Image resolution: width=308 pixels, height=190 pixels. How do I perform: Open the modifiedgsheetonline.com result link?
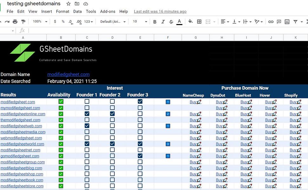[23, 114]
